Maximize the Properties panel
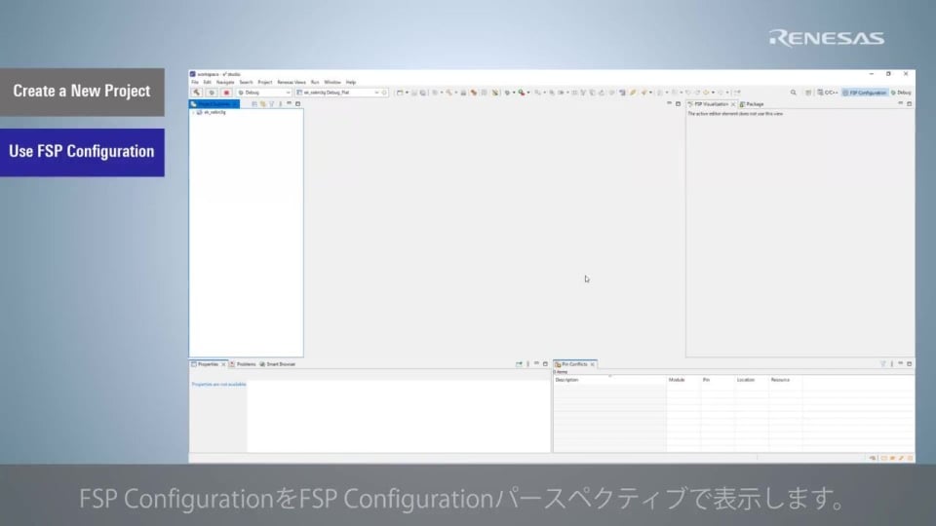936x526 pixels. 545,363
